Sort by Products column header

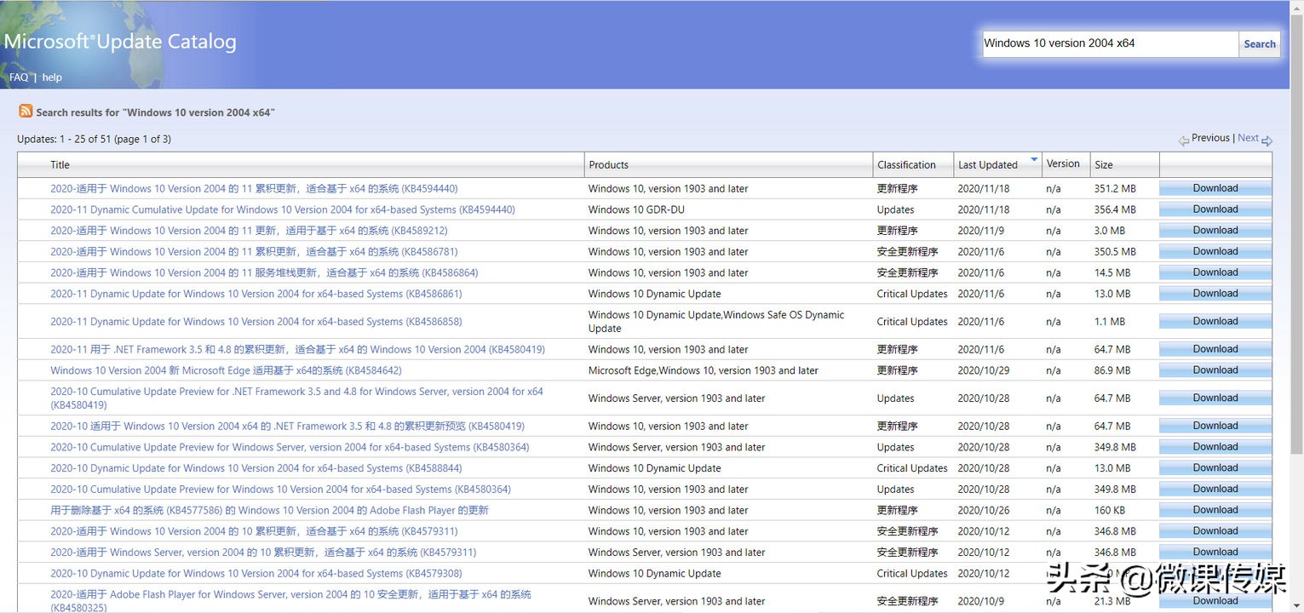(608, 165)
